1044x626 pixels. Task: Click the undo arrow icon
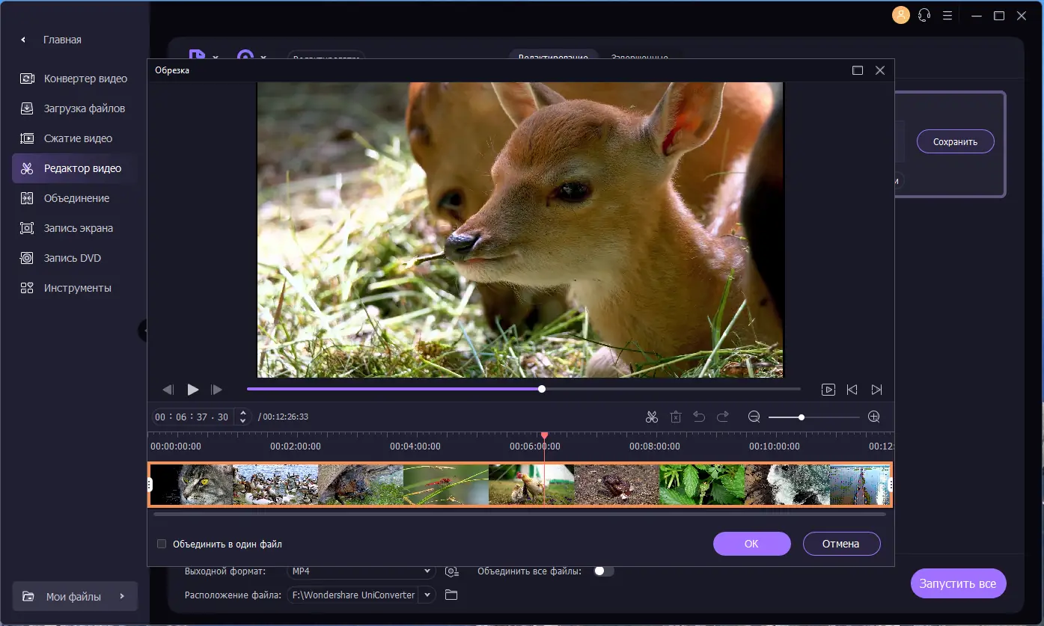tap(699, 417)
